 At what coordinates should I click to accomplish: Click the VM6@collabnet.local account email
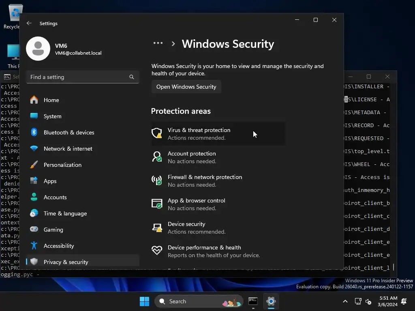78,53
